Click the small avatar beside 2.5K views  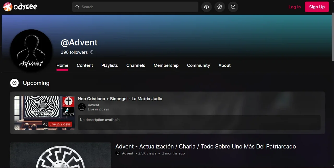tap(118, 153)
